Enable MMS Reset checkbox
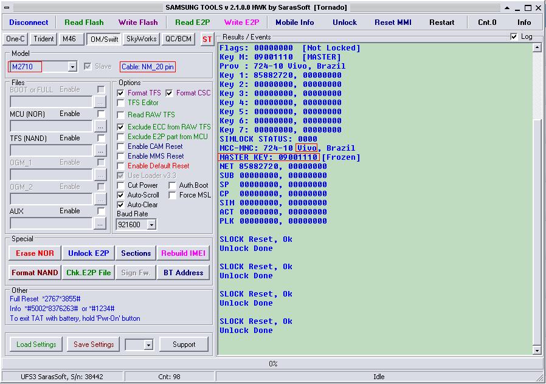Screen dimensions: 546x384 point(120,156)
